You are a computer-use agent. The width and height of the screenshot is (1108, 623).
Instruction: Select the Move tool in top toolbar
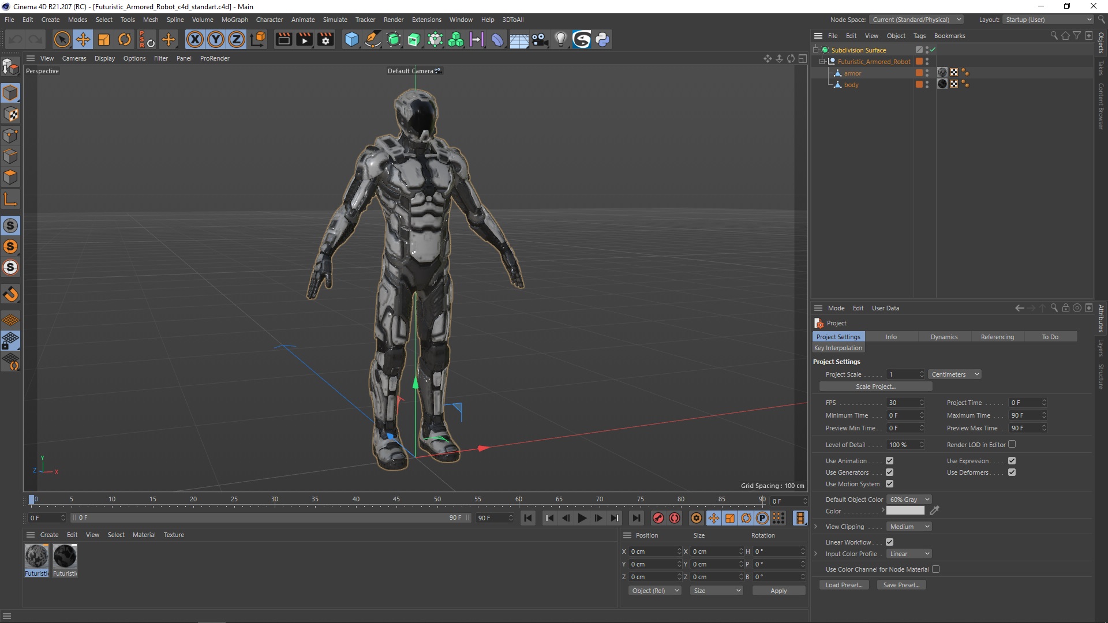click(83, 39)
